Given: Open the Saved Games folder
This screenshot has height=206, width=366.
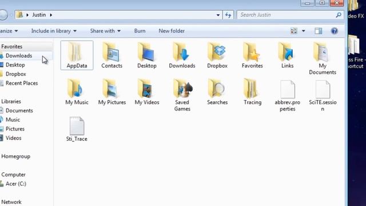Looking at the screenshot, I should (x=182, y=95).
